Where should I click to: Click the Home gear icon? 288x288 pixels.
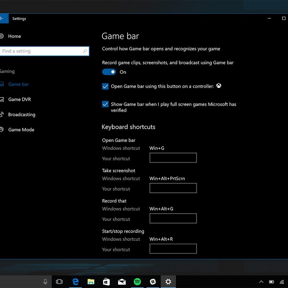point(2,36)
